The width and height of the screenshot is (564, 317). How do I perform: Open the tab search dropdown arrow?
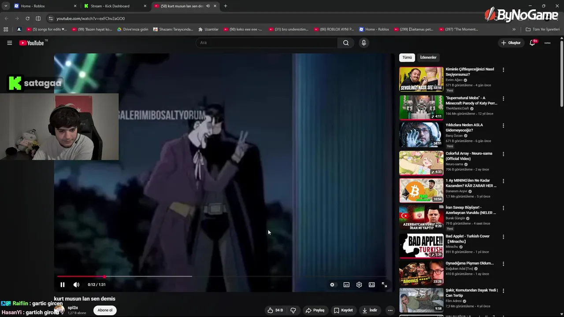pos(5,6)
